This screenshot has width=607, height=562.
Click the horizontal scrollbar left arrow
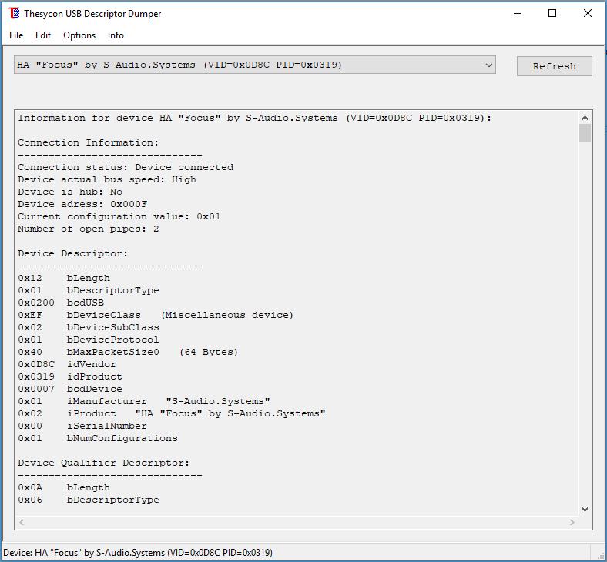click(22, 522)
